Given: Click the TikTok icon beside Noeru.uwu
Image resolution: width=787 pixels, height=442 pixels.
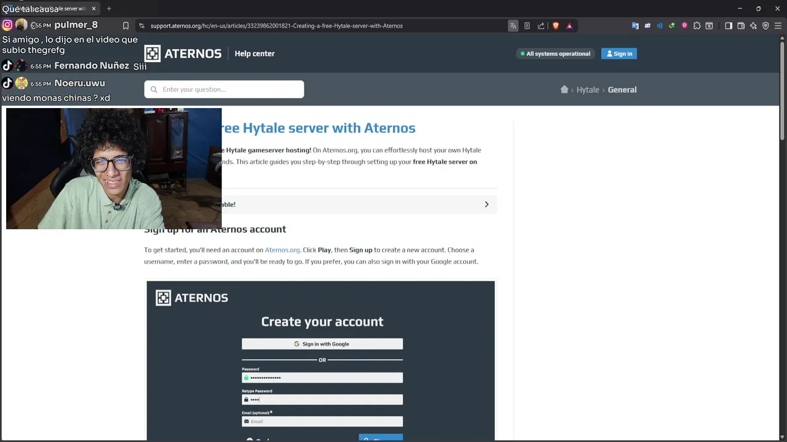Looking at the screenshot, I should [x=7, y=83].
